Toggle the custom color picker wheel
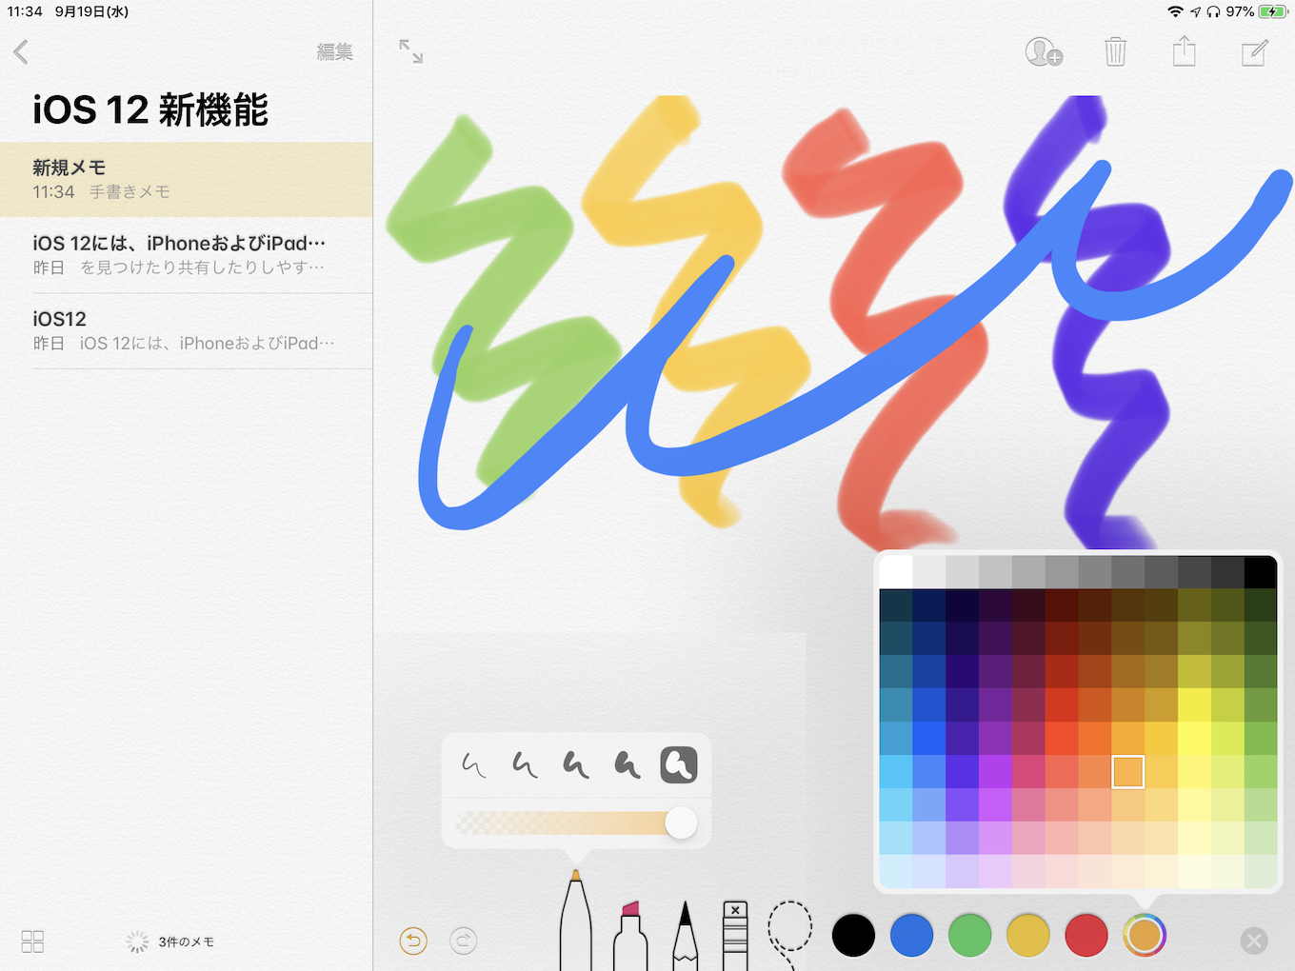The width and height of the screenshot is (1295, 971). [x=1144, y=935]
